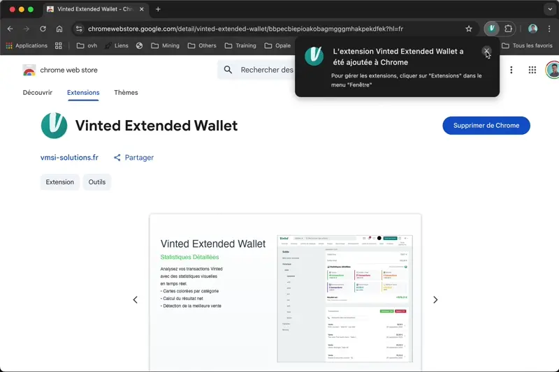
Task: View site information icon in address bar
Action: point(79,29)
